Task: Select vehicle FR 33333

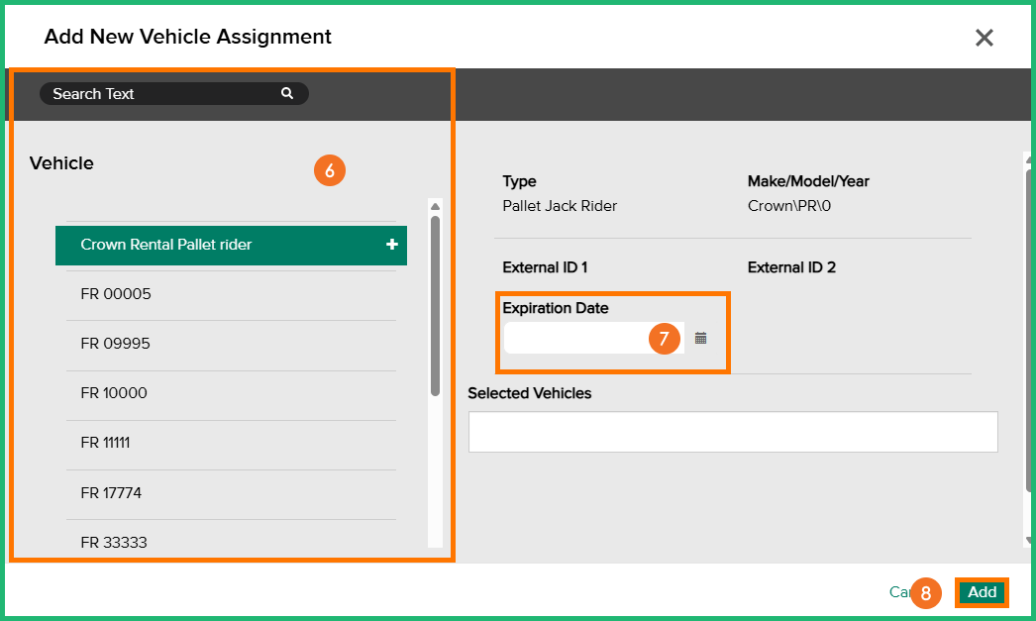Action: [x=231, y=541]
